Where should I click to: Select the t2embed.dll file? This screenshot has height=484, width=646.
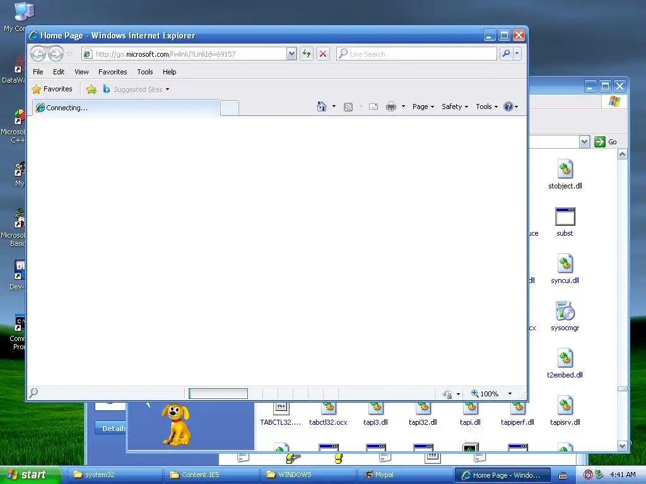565,364
